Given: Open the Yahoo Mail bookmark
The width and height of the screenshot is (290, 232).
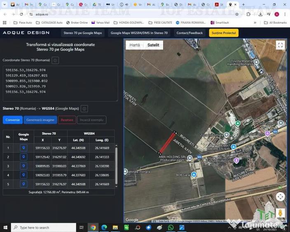Looking at the screenshot, I should click(x=101, y=23).
